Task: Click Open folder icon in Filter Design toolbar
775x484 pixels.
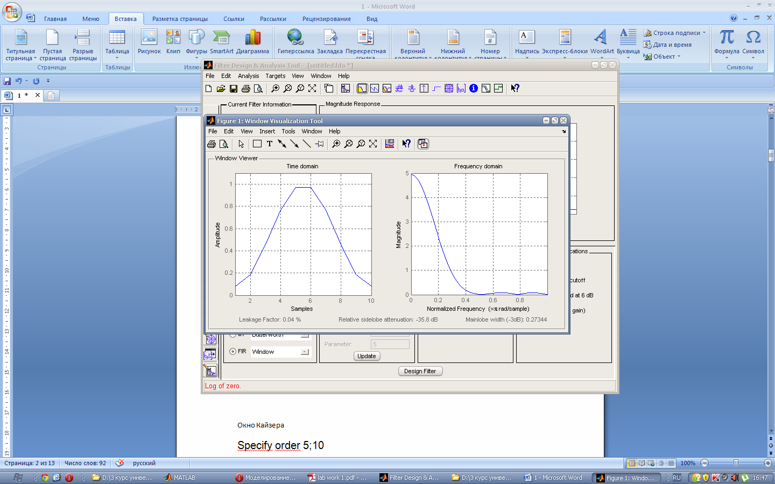Action: pos(221,89)
